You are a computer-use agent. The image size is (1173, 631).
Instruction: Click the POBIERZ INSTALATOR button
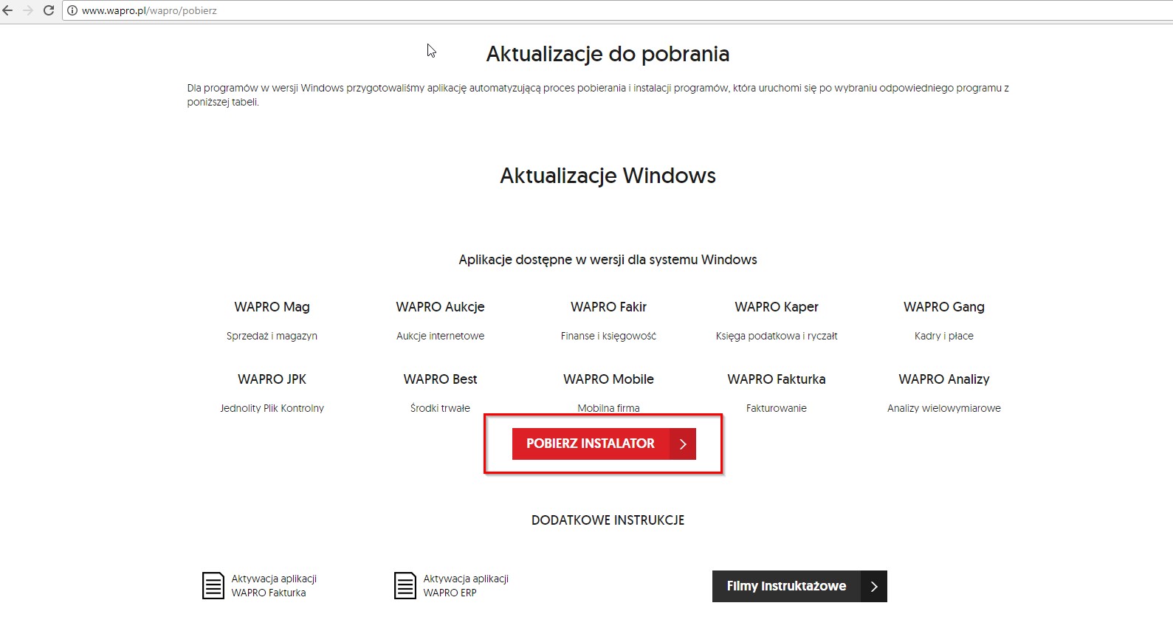click(604, 444)
